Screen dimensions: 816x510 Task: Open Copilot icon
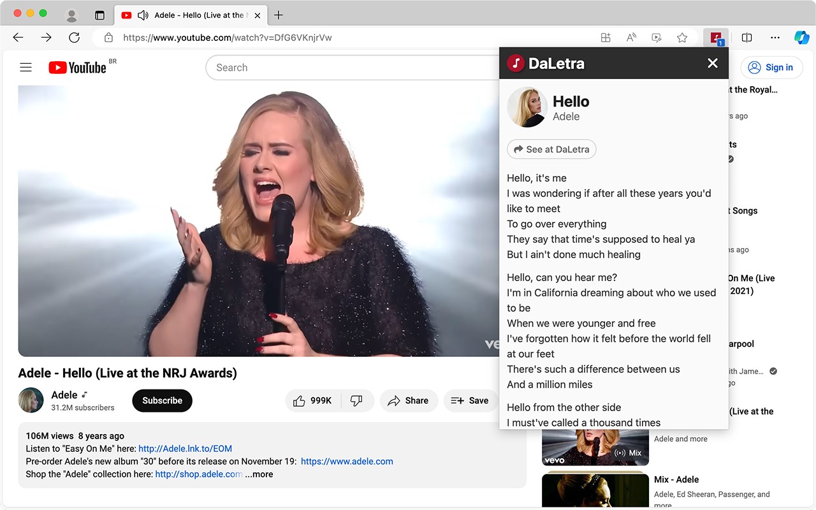pyautogui.click(x=801, y=38)
